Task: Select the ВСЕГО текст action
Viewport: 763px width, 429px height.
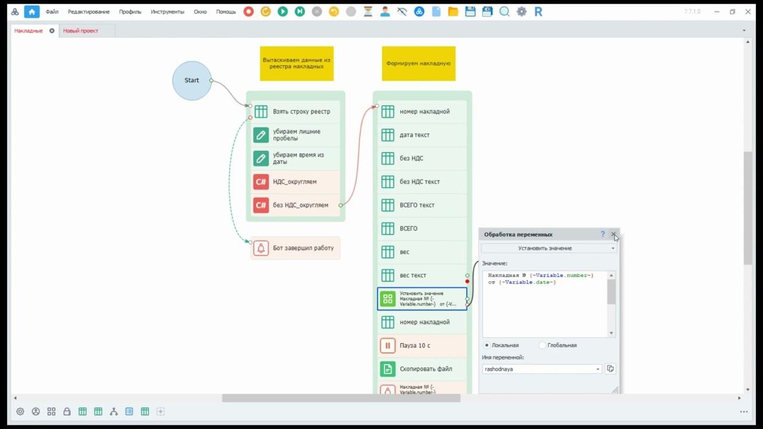Action: (x=422, y=205)
